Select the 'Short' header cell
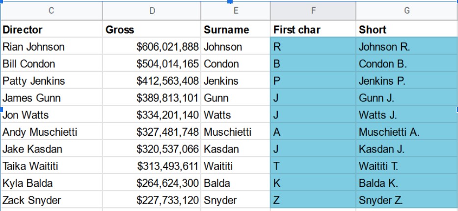458x211 pixels. (406, 30)
